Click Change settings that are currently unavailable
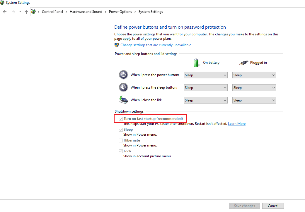305x212 pixels. pyautogui.click(x=156, y=45)
